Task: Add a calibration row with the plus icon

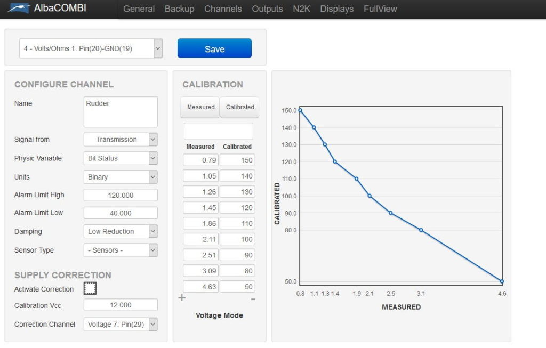Action: click(x=182, y=299)
